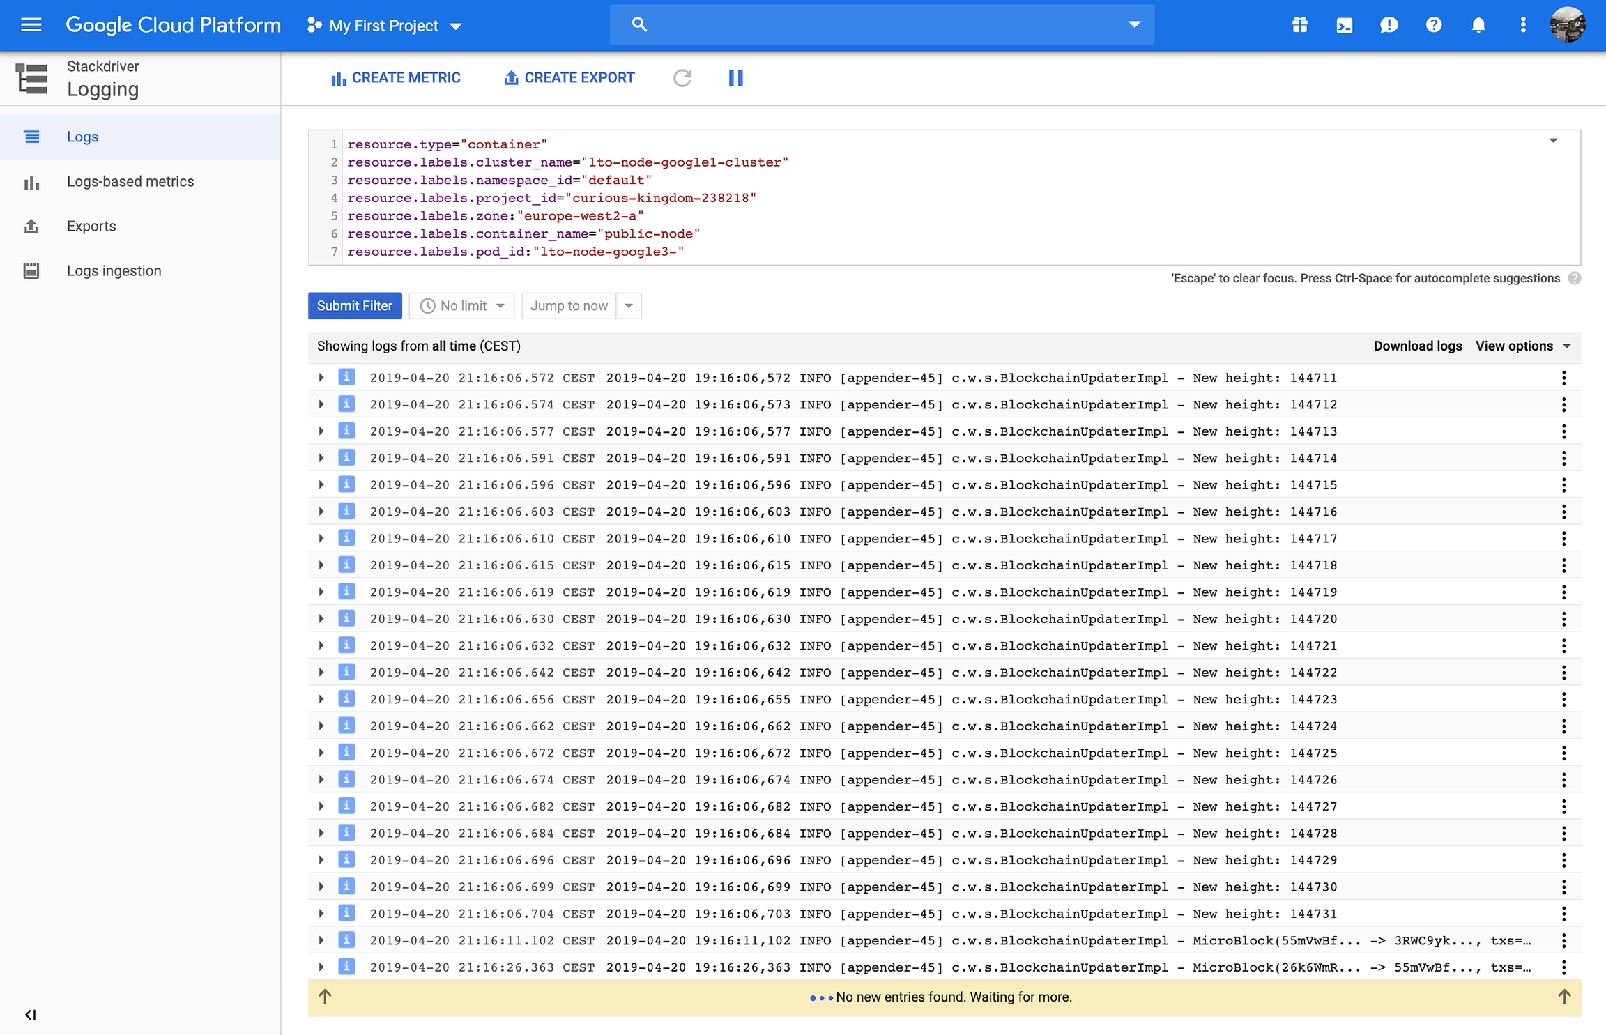Viewport: 1606px width, 1035px height.
Task: Select Logs in the sidebar
Action: pos(140,137)
